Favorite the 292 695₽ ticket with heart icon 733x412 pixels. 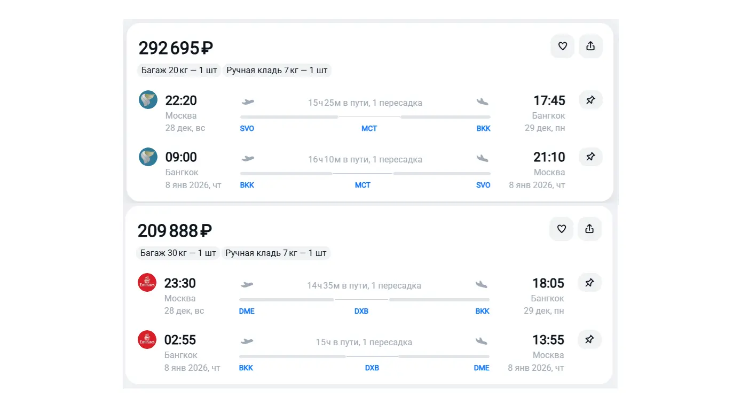pyautogui.click(x=562, y=46)
